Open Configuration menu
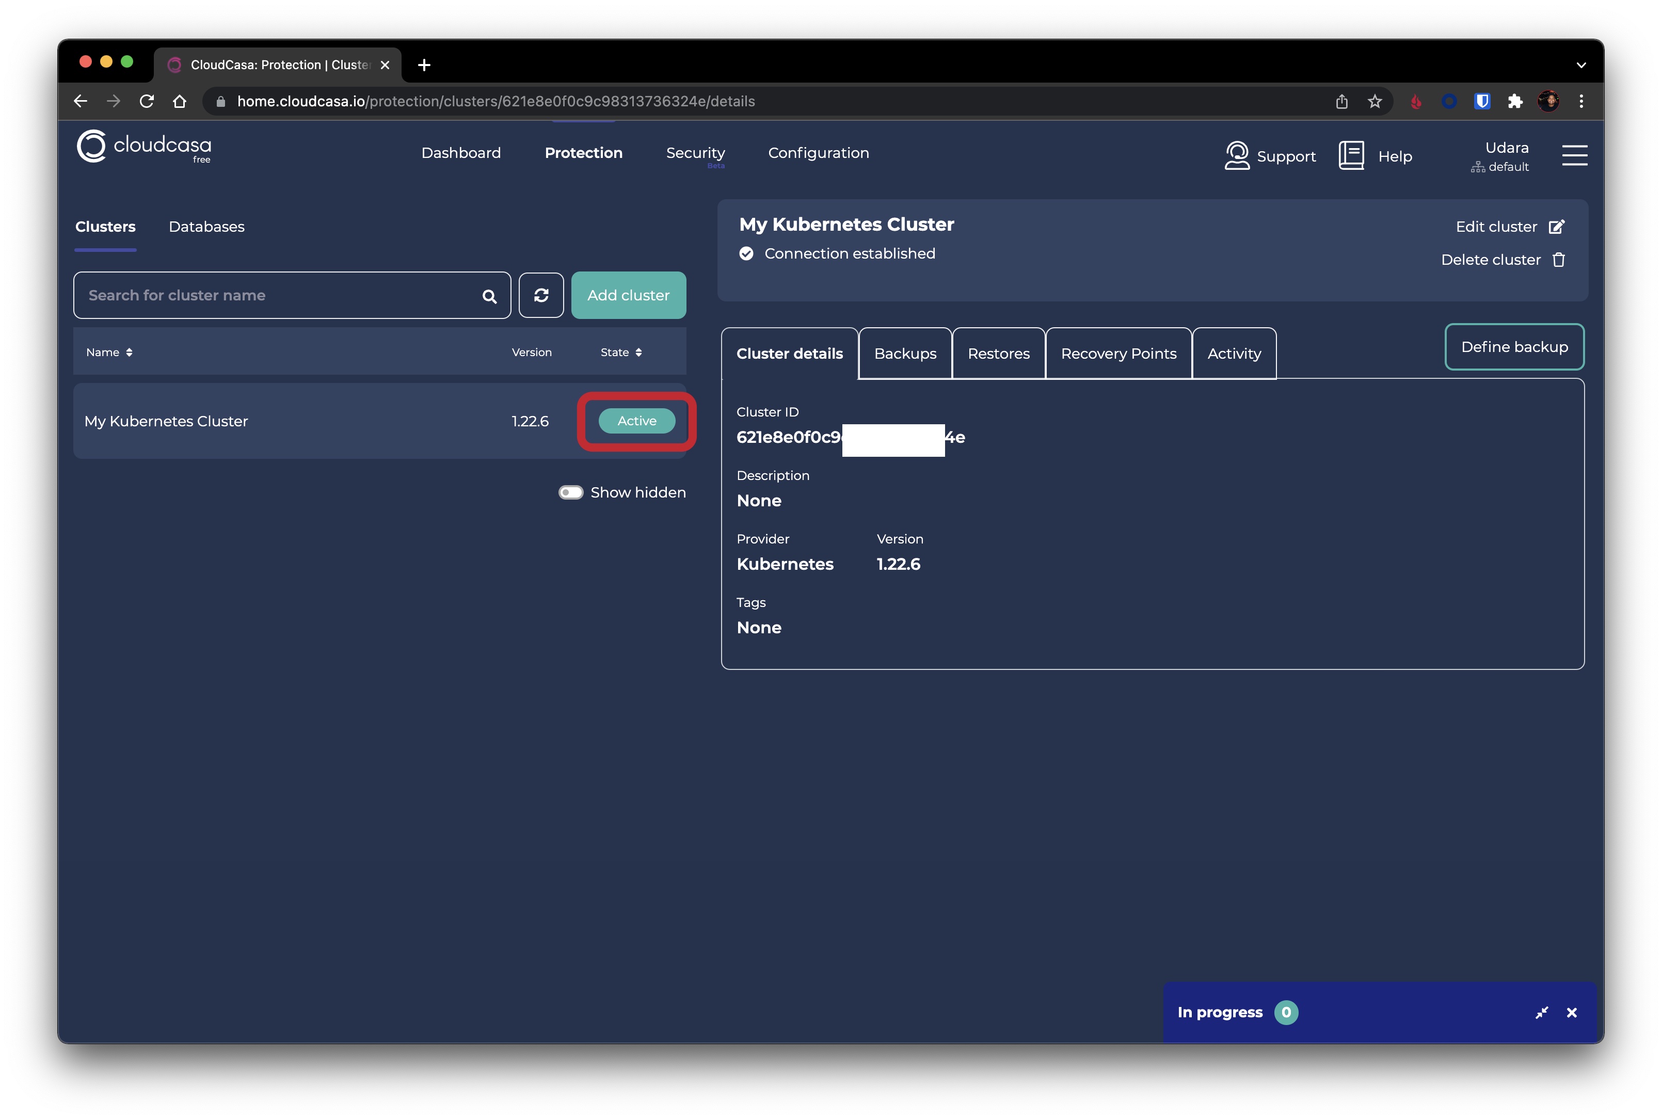1662x1120 pixels. point(818,153)
